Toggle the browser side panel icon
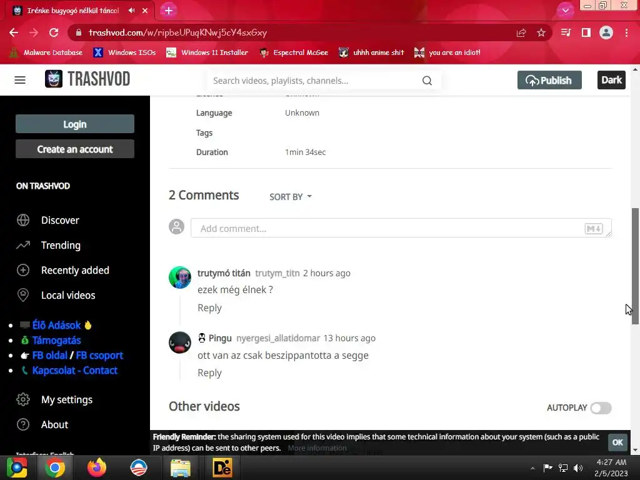This screenshot has height=480, width=640. click(586, 32)
